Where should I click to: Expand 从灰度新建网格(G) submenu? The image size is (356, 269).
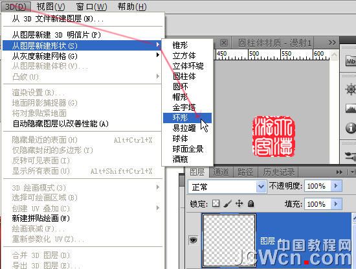coord(82,56)
